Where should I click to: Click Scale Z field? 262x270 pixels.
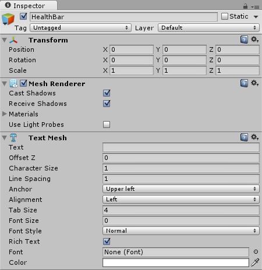pos(238,70)
